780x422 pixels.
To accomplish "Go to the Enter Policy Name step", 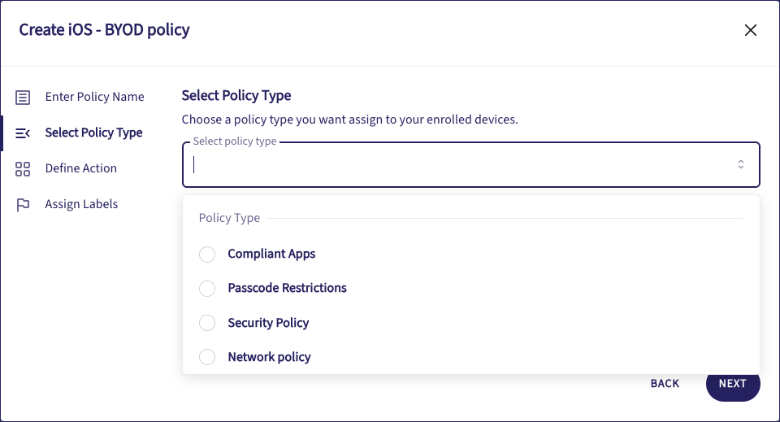I will pos(94,97).
